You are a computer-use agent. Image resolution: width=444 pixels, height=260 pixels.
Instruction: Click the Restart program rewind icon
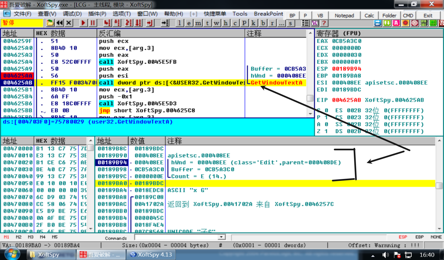[x=60, y=23]
